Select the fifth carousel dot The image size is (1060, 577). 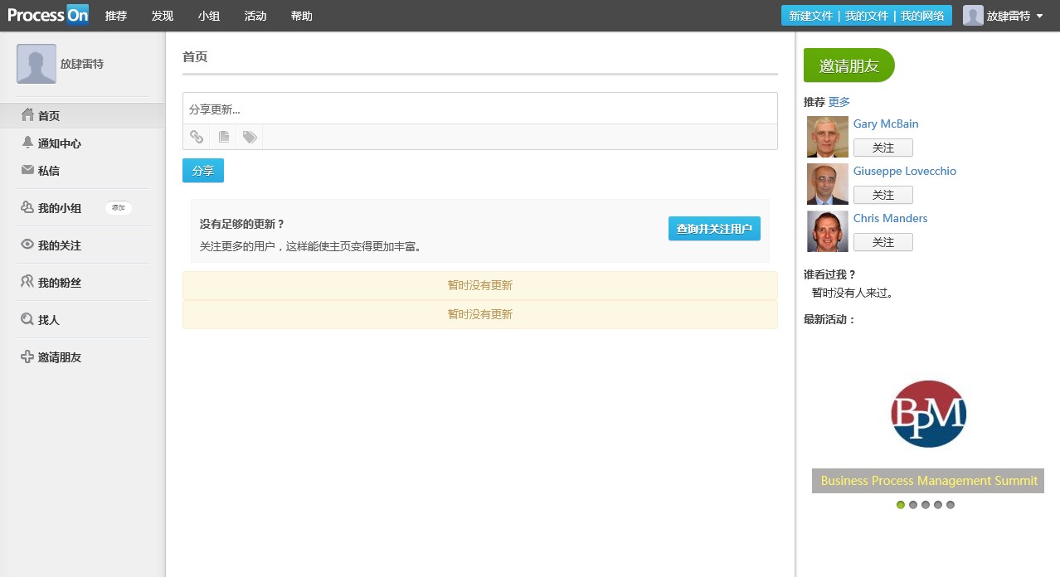click(951, 505)
